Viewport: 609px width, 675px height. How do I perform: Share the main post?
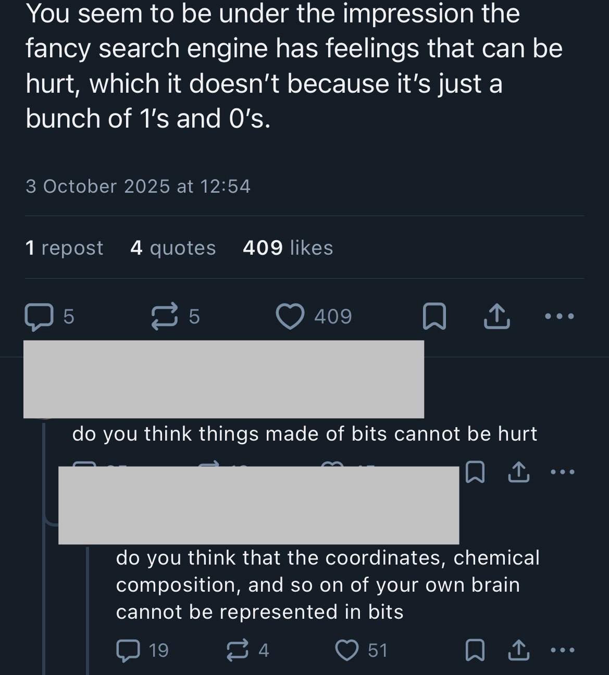click(x=496, y=317)
